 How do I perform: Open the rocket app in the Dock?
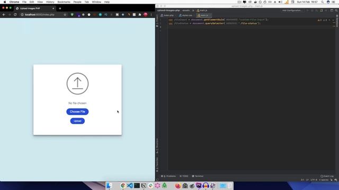tap(192, 185)
